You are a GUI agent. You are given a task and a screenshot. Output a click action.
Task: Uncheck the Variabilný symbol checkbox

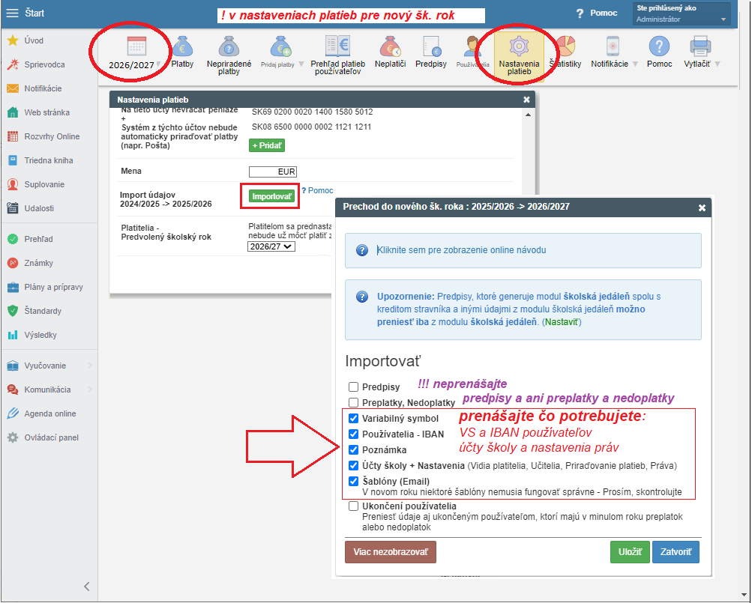pos(353,419)
